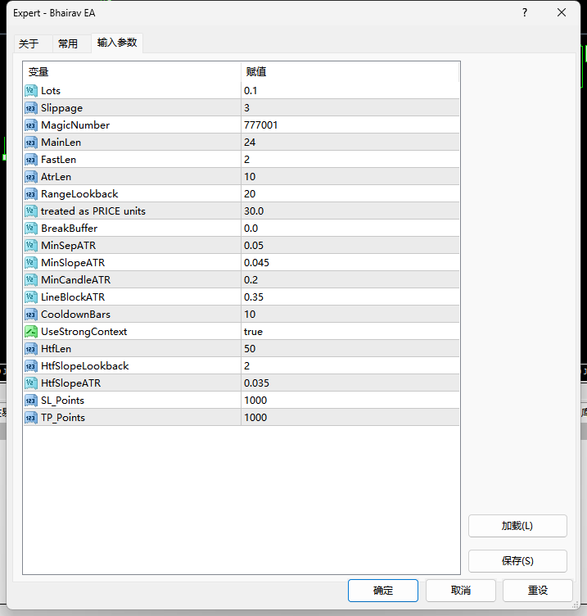Viewport: 587px width, 616px height.
Task: Select the MainLen value 24
Action: point(350,143)
